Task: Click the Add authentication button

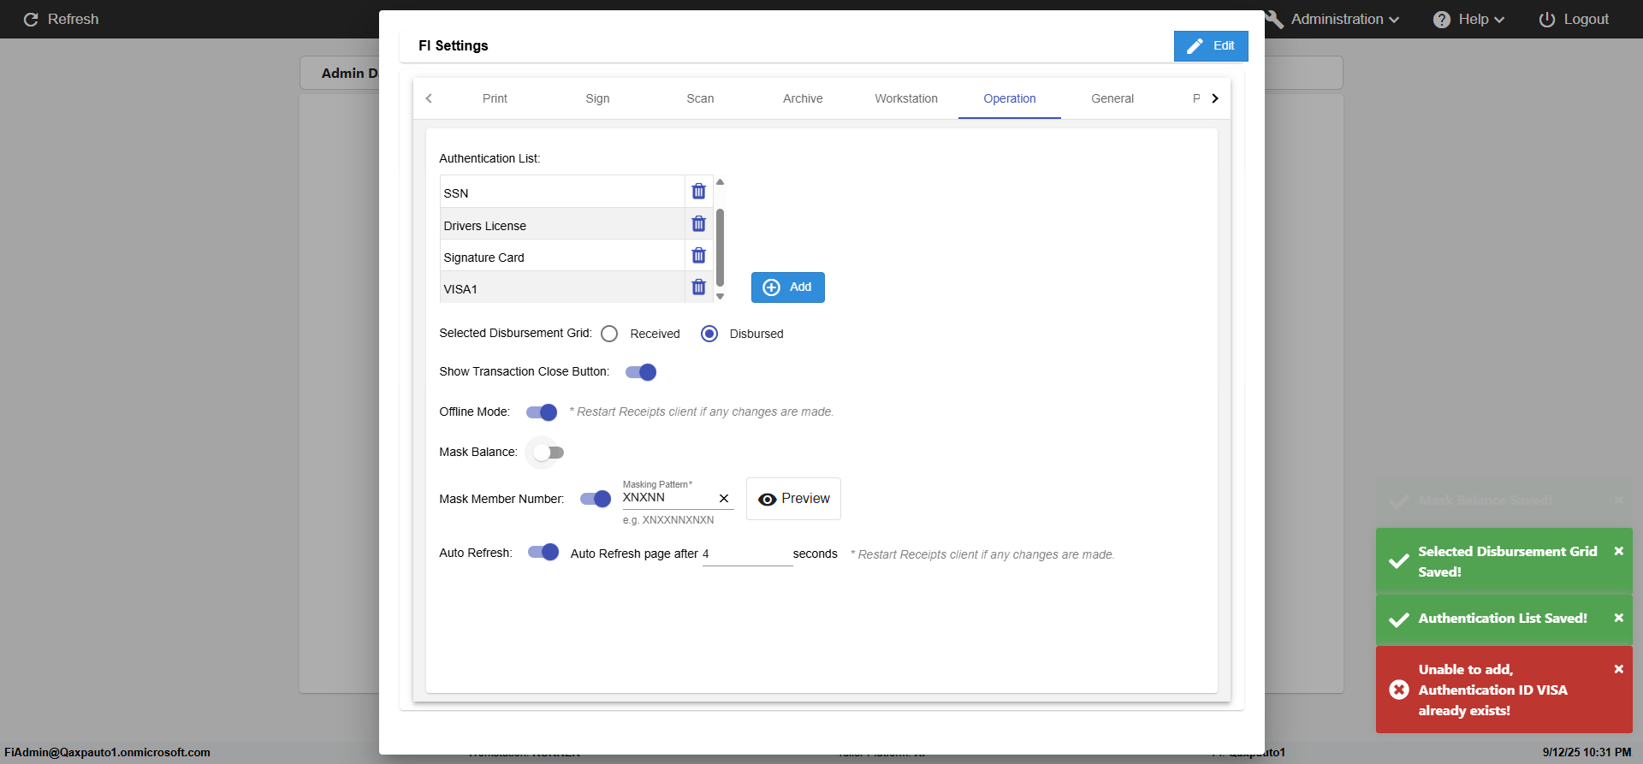Action: tap(787, 287)
